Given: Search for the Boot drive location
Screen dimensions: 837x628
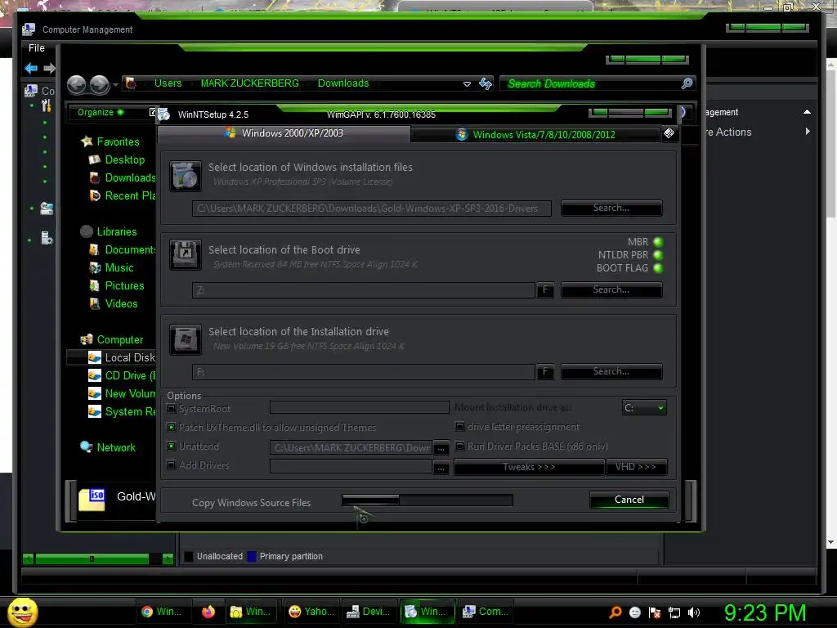Looking at the screenshot, I should pos(611,290).
